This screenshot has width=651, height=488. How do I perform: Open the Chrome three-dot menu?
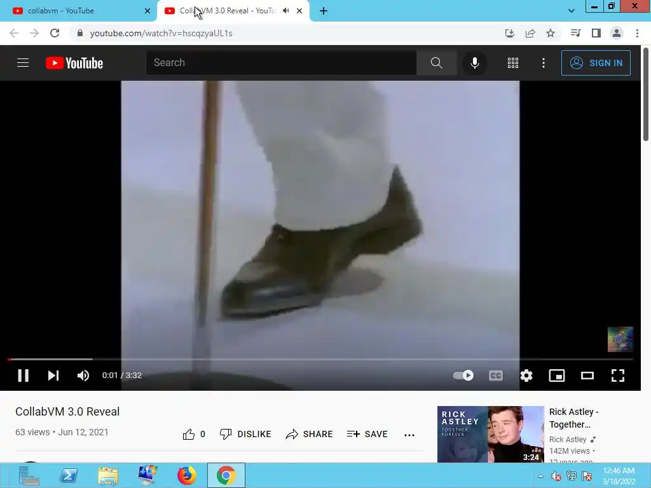(x=637, y=33)
